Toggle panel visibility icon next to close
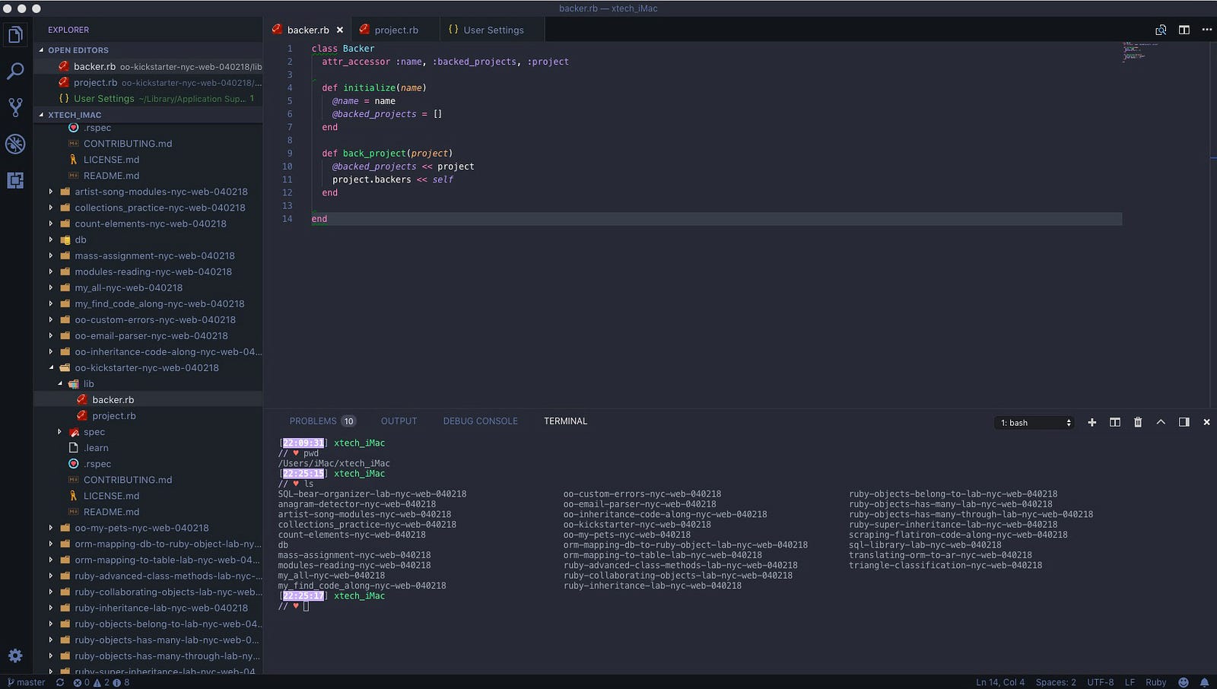Viewport: 1217px width, 689px height. [x=1184, y=422]
